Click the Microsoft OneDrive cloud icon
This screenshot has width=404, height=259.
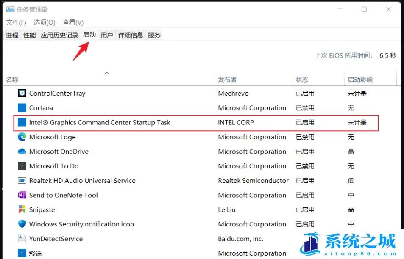tap(22, 152)
